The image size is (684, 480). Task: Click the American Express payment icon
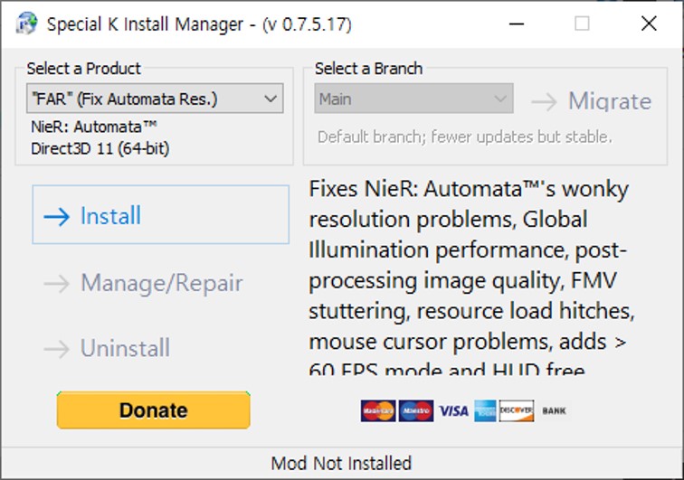pos(485,410)
